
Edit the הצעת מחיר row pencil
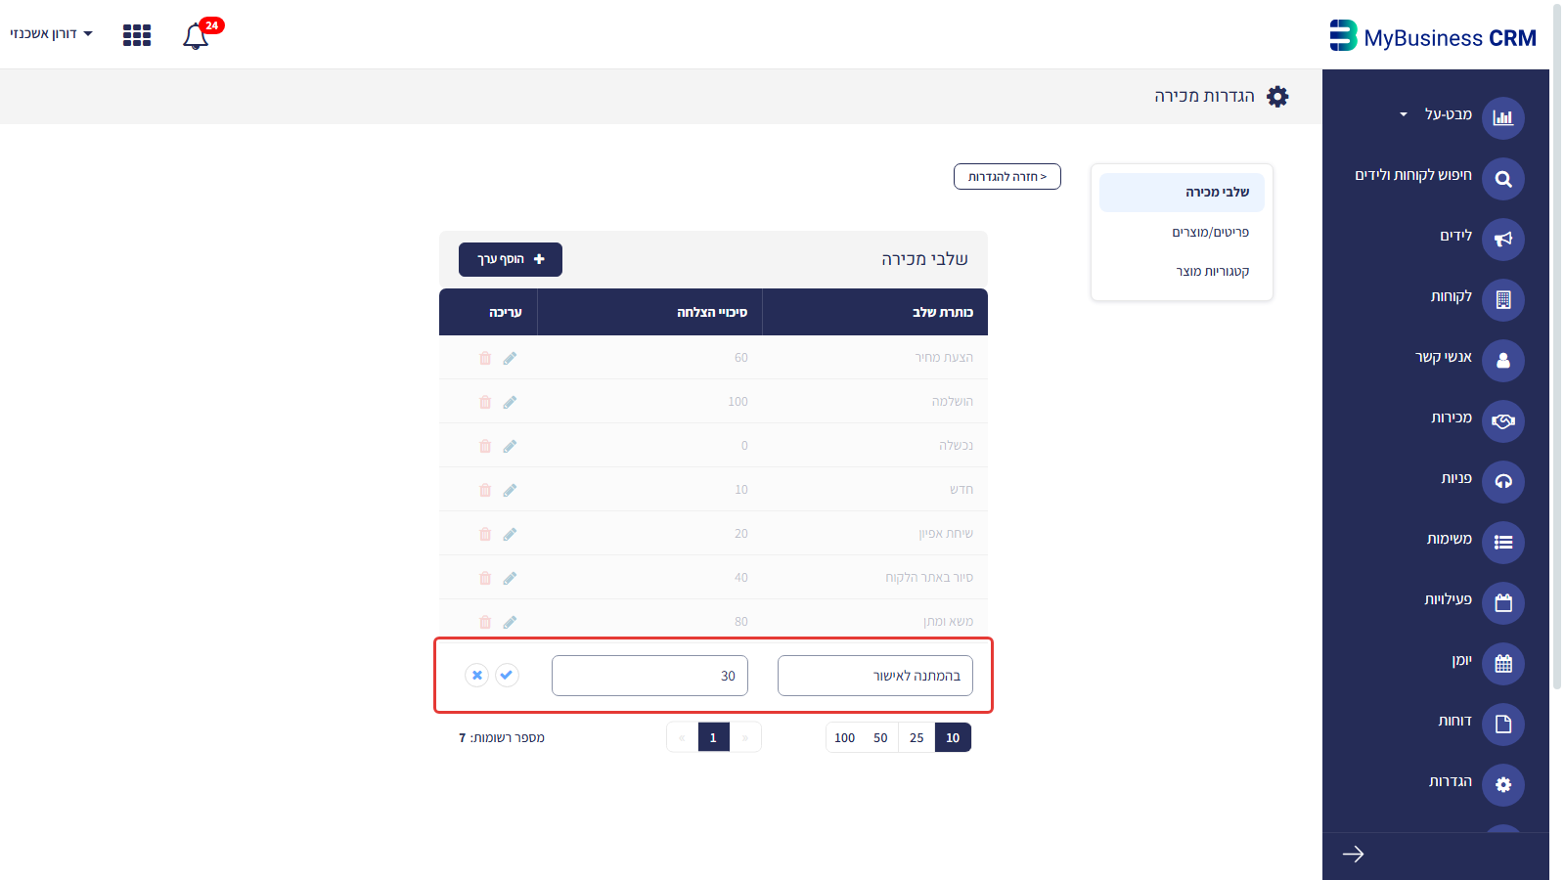[510, 358]
